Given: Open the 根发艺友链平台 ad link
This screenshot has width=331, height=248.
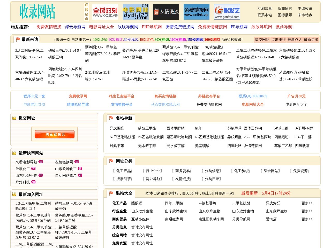Looking at the screenshot, I should pos(122,96).
